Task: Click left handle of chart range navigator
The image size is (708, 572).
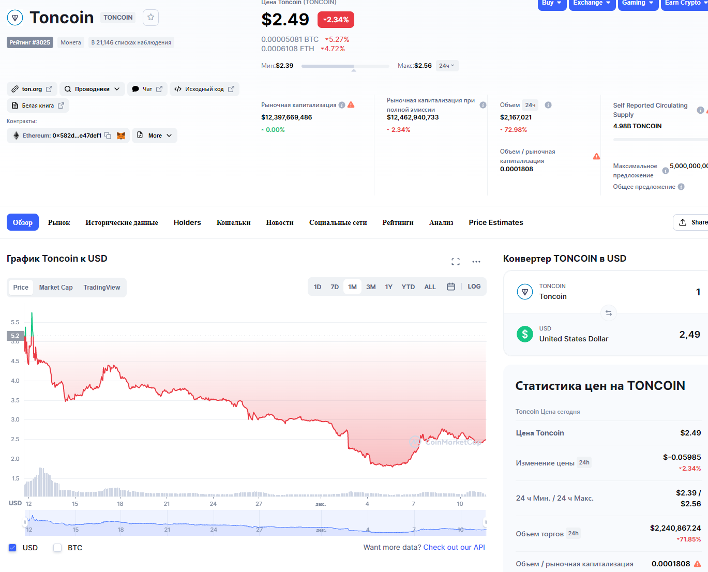Action: (x=25, y=522)
